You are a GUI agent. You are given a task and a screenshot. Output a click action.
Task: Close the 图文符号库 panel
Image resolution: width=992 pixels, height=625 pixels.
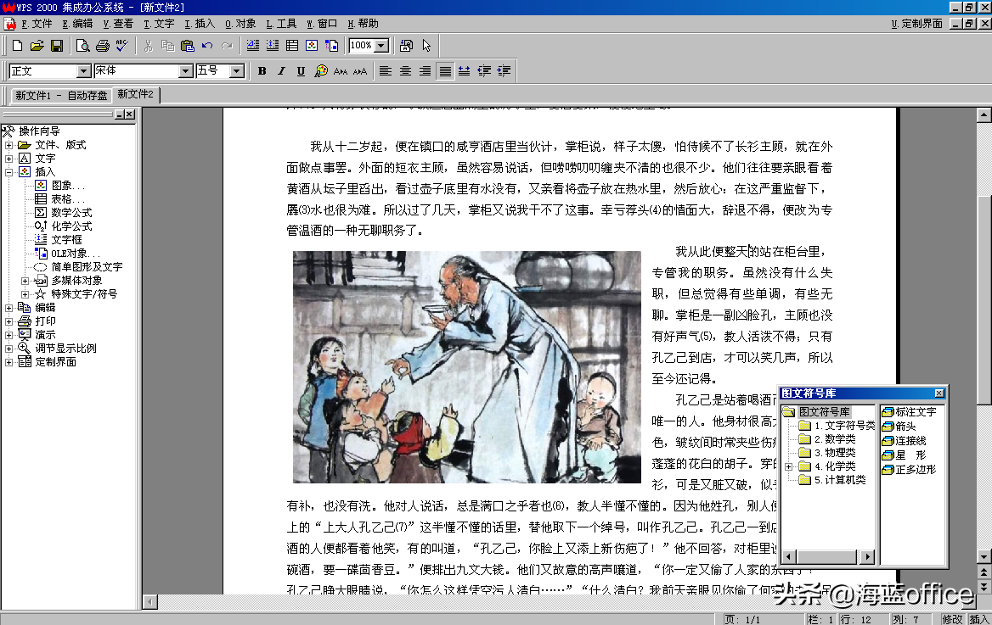938,393
